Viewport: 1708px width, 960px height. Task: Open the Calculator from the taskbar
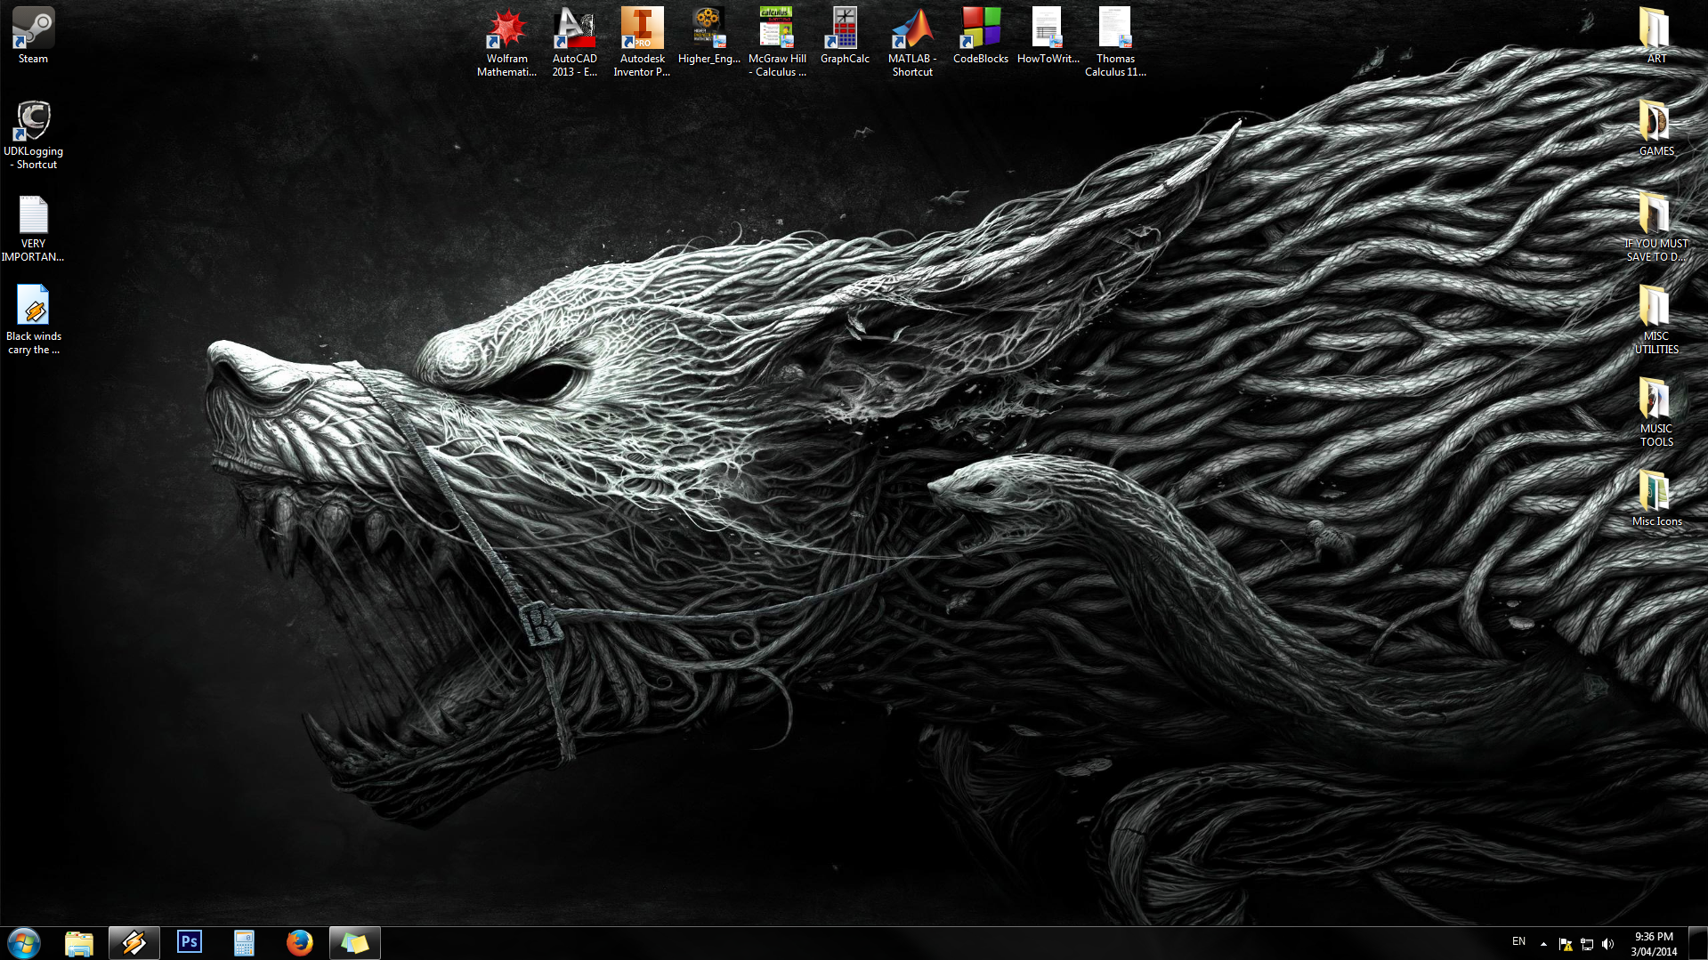click(244, 942)
